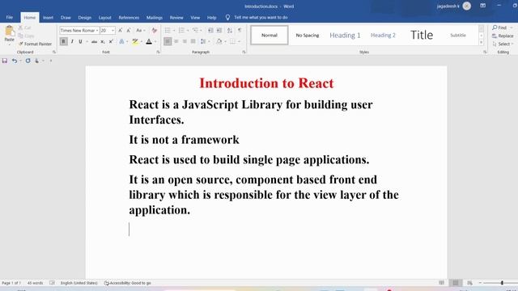518x291 pixels.
Task: Apply yellow text highlight color
Action: 135,41
